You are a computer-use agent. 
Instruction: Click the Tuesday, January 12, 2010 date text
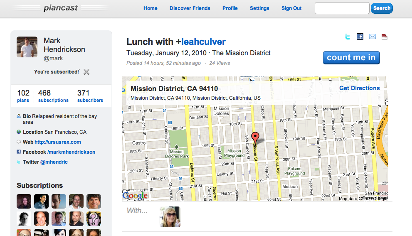[x=166, y=53]
